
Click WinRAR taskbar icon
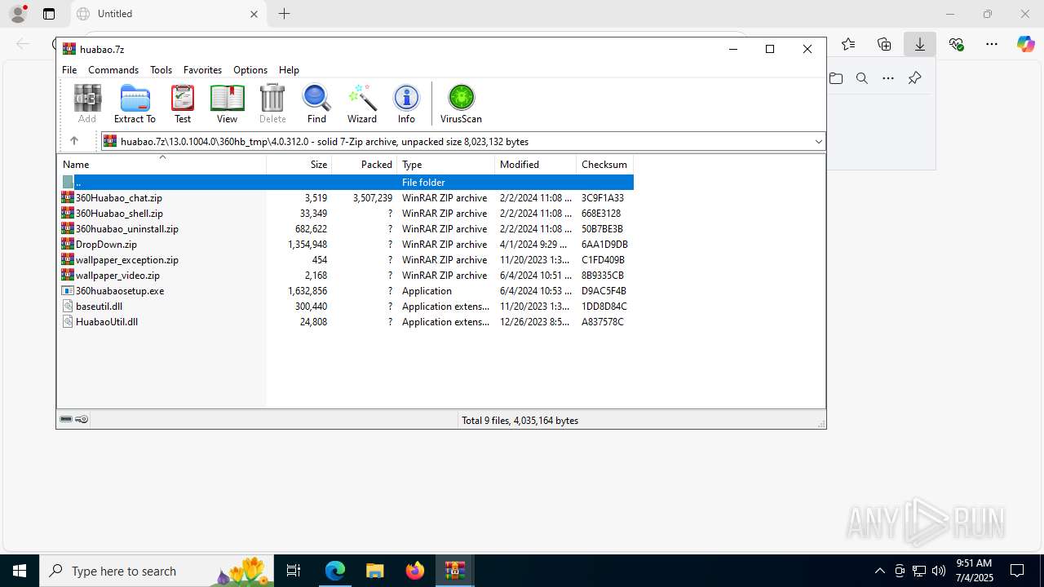point(455,571)
